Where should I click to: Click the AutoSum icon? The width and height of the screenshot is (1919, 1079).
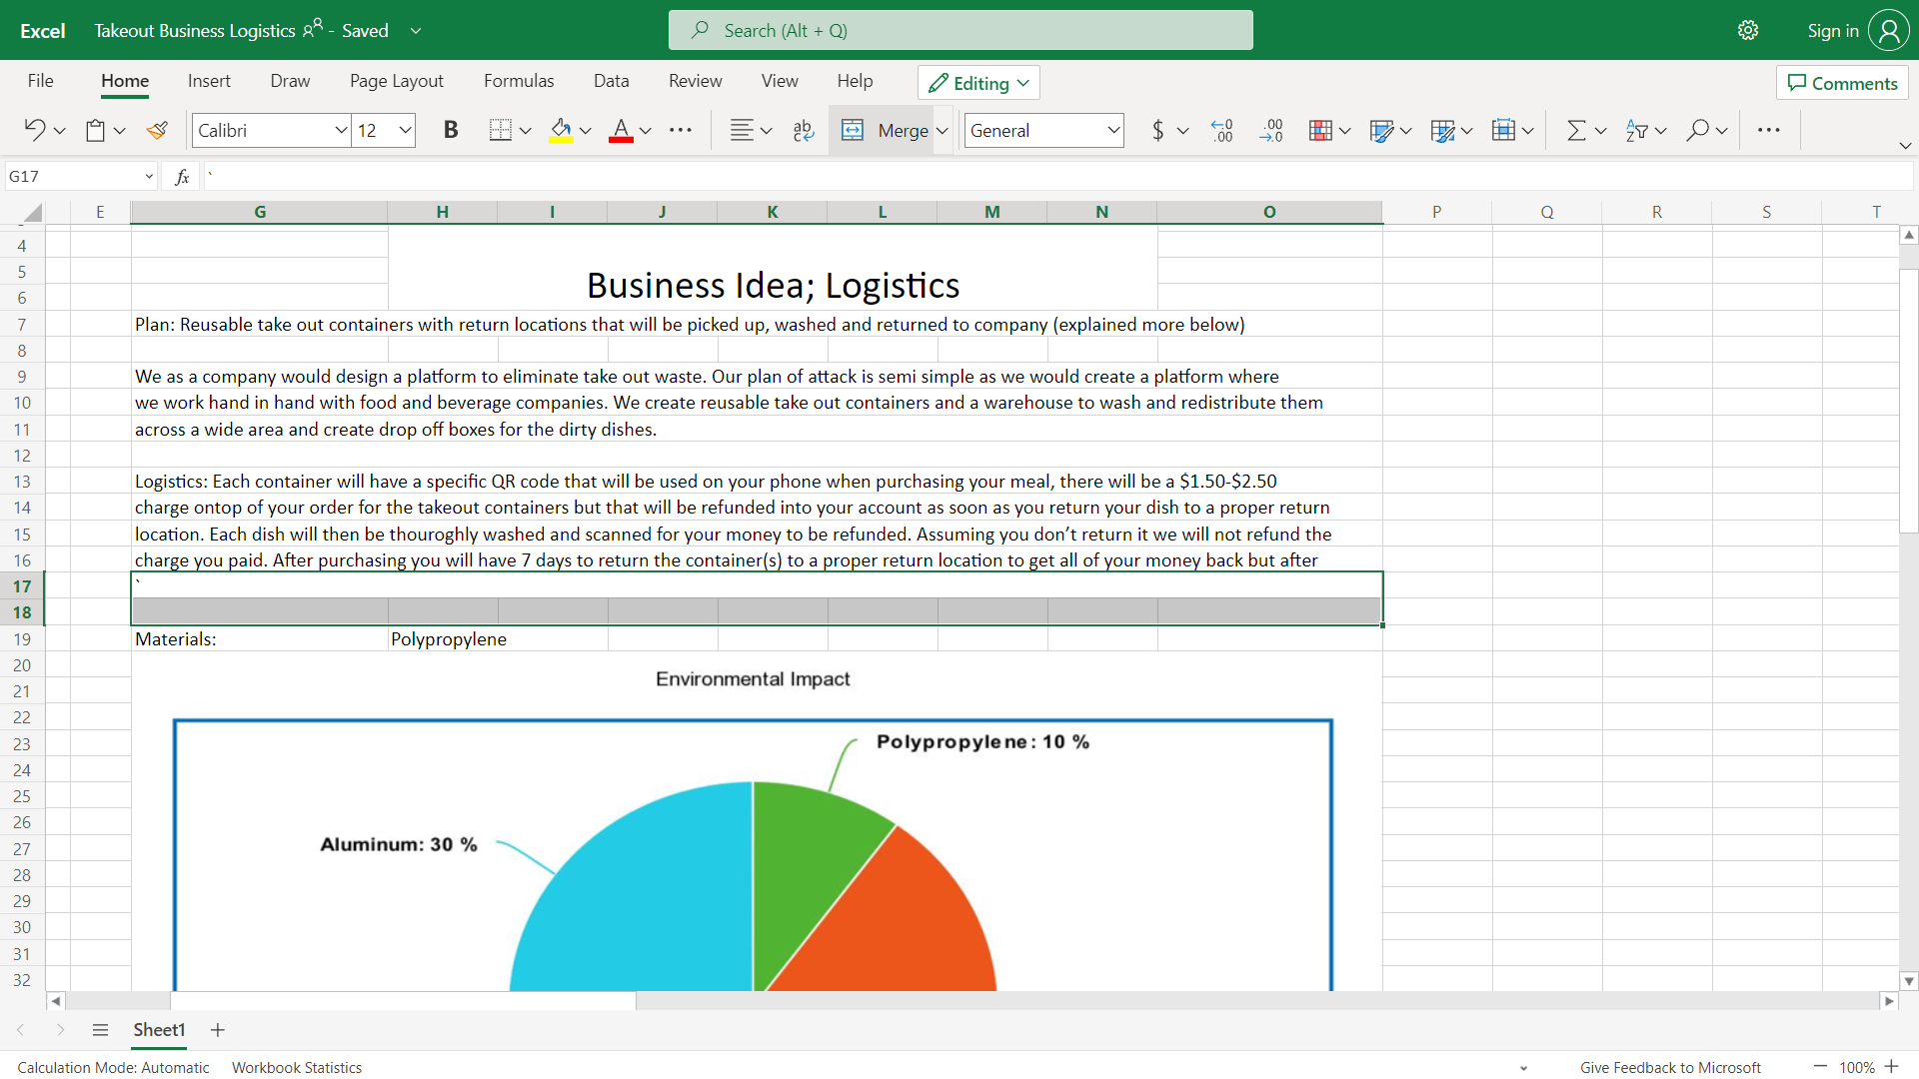1577,130
